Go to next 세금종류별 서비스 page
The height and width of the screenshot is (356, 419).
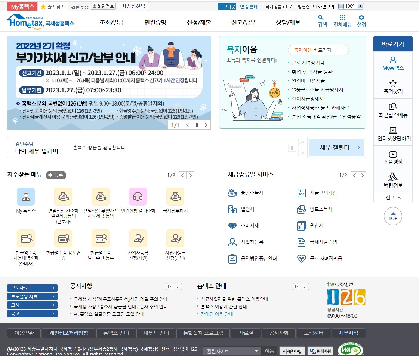[362, 175]
